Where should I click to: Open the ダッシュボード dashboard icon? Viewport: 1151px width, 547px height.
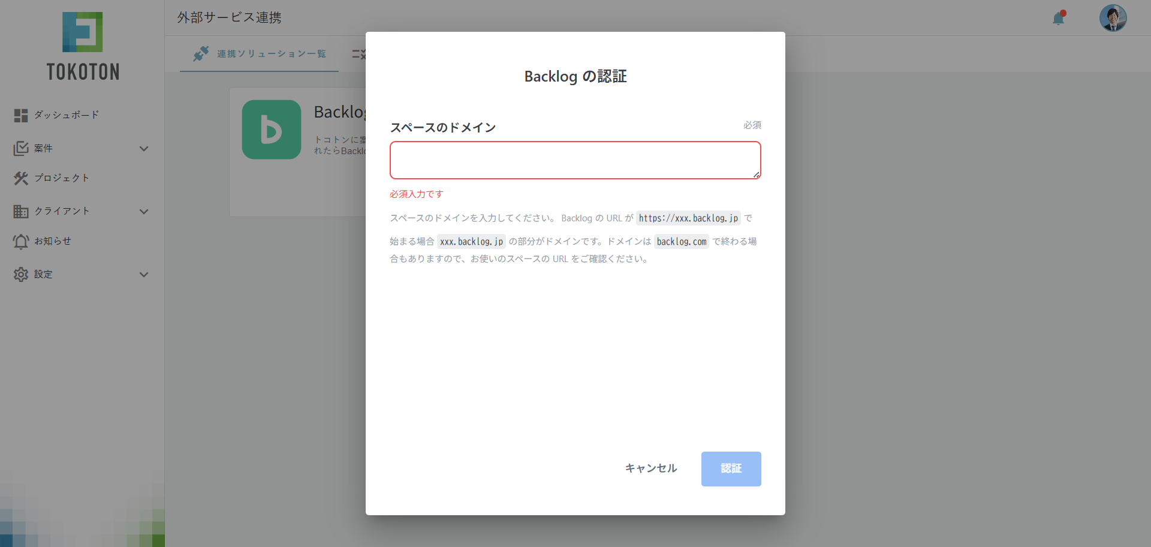(21, 115)
